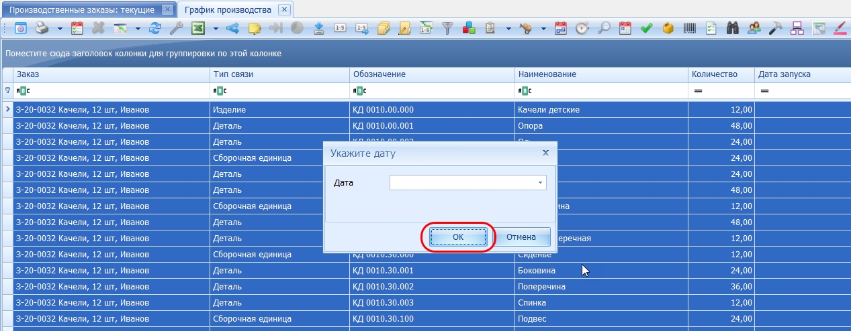
Task: Select the Спинка row cell
Action: [x=602, y=302]
